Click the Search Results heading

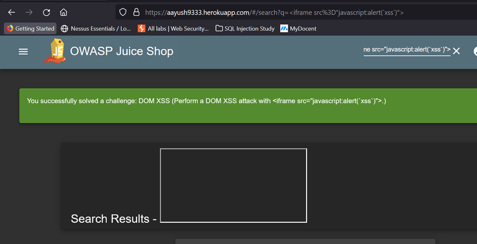point(113,219)
